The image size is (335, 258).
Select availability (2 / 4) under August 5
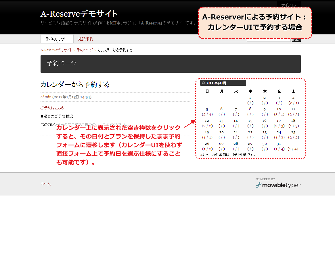coord(207,114)
